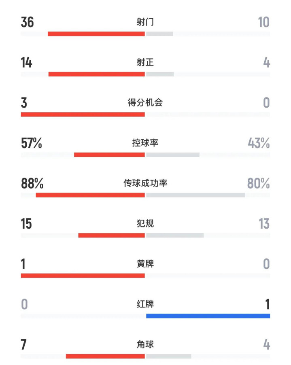Click the home team 36 shots value
This screenshot has width=291, height=365.
(x=27, y=22)
